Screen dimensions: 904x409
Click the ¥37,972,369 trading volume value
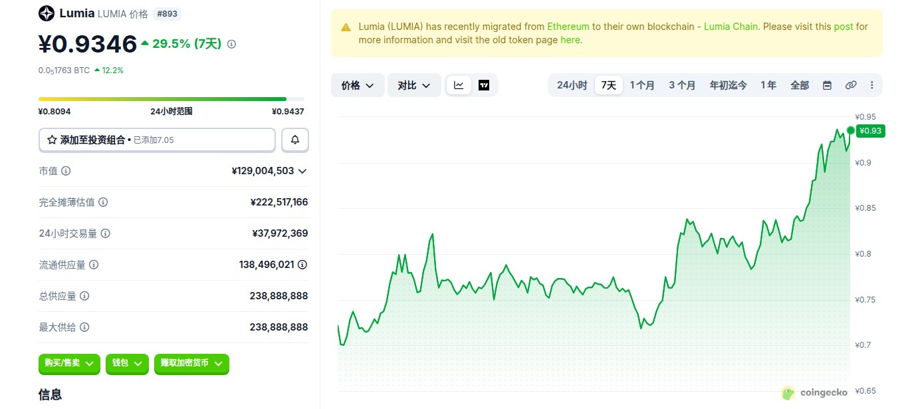[x=281, y=233]
